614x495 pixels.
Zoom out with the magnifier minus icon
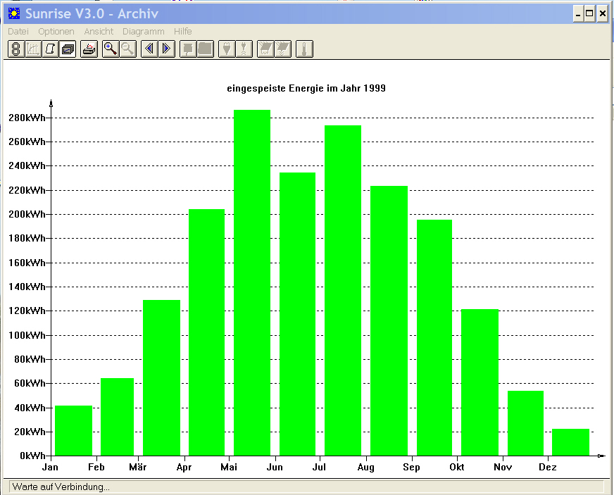pyautogui.click(x=128, y=49)
